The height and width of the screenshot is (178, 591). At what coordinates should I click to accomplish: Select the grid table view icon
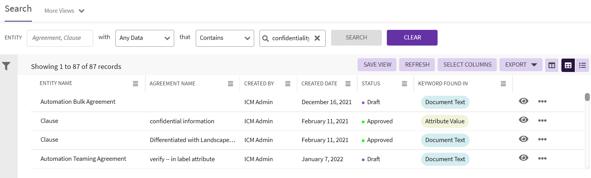click(568, 65)
